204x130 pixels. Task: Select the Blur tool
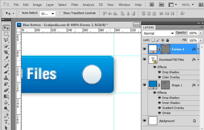click(x=6, y=102)
